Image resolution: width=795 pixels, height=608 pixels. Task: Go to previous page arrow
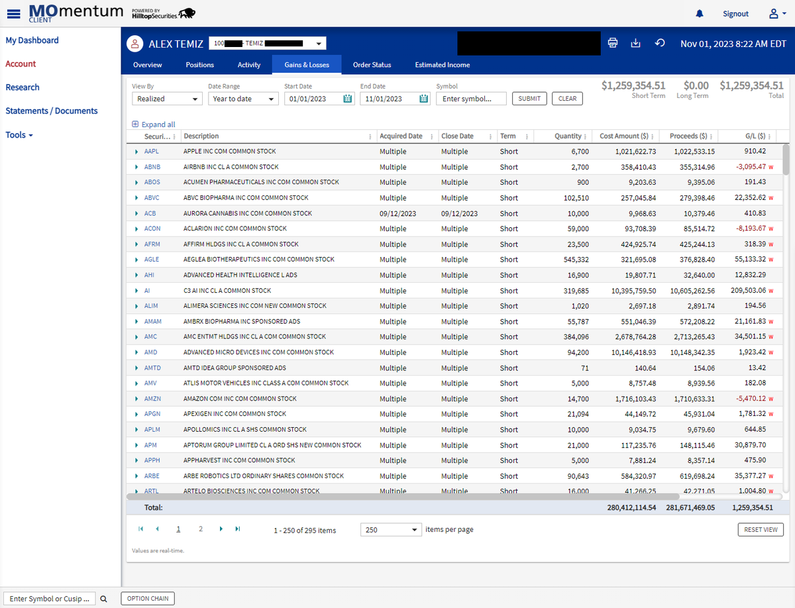point(157,529)
